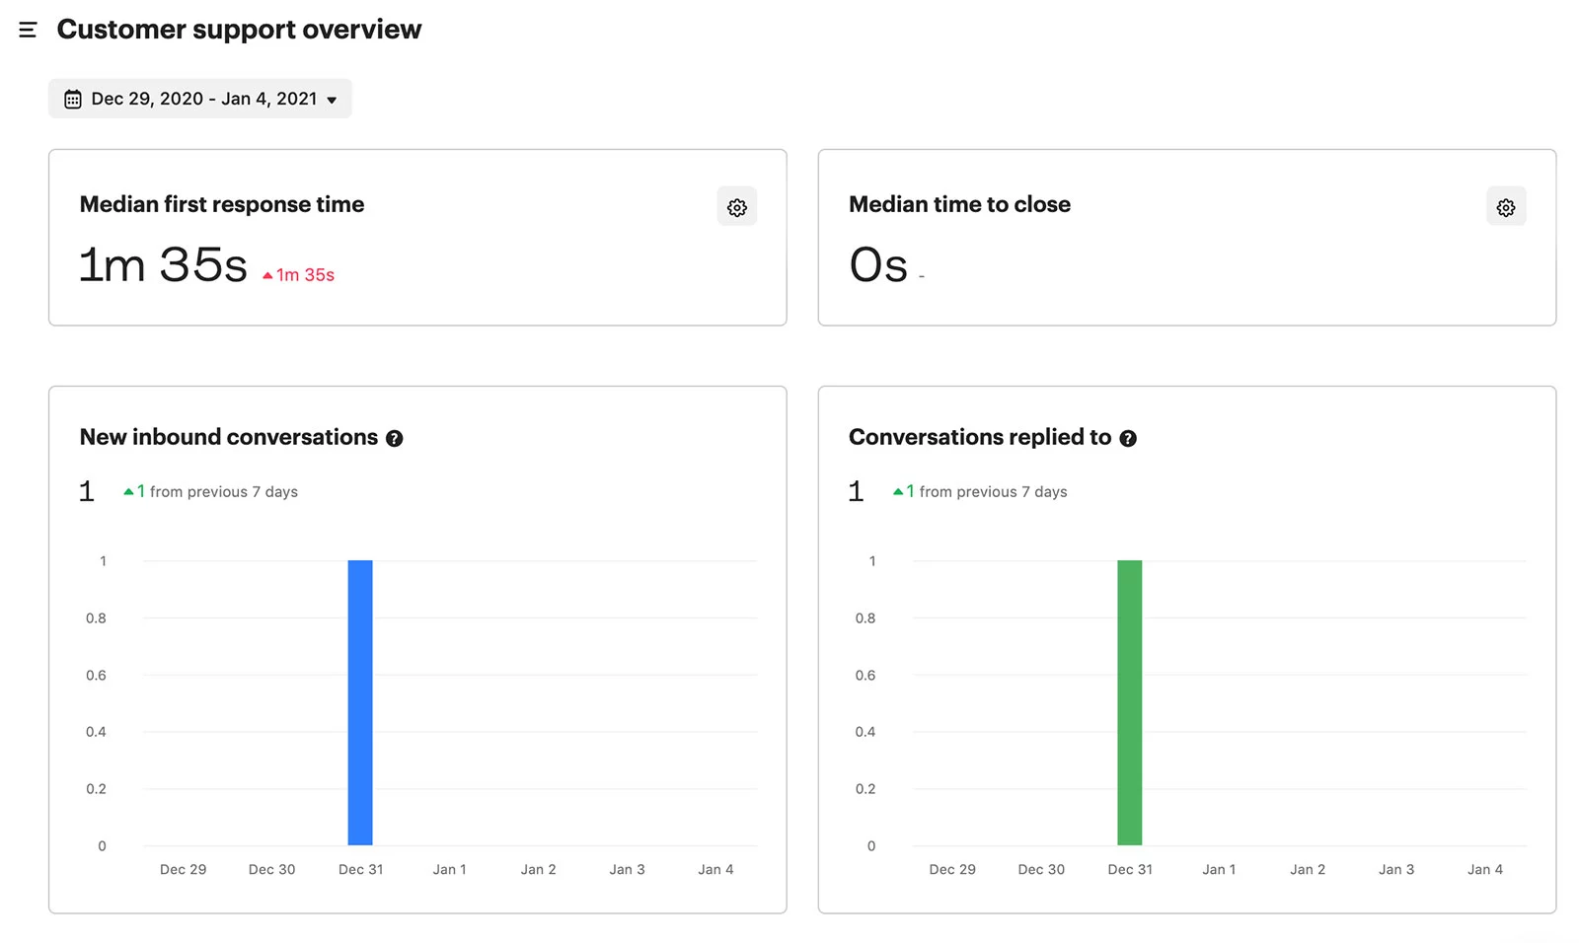Click Jan 4 label on replied chart
The height and width of the screenshot is (943, 1579).
(1485, 869)
